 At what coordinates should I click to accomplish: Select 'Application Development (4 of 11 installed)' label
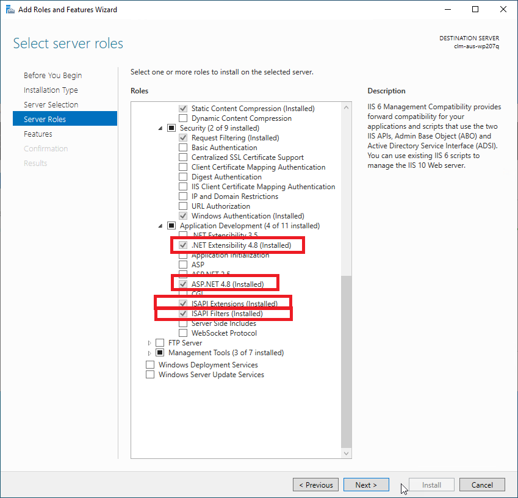click(x=250, y=225)
